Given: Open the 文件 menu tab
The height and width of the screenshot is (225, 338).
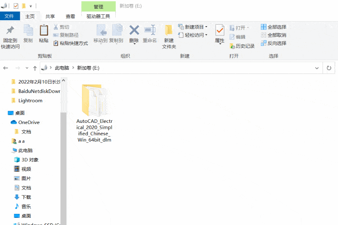Looking at the screenshot, I should (9, 16).
